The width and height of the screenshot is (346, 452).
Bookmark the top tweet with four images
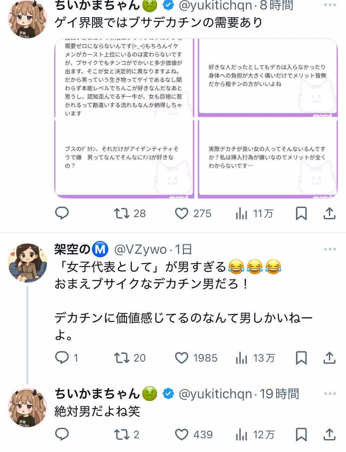[301, 213]
